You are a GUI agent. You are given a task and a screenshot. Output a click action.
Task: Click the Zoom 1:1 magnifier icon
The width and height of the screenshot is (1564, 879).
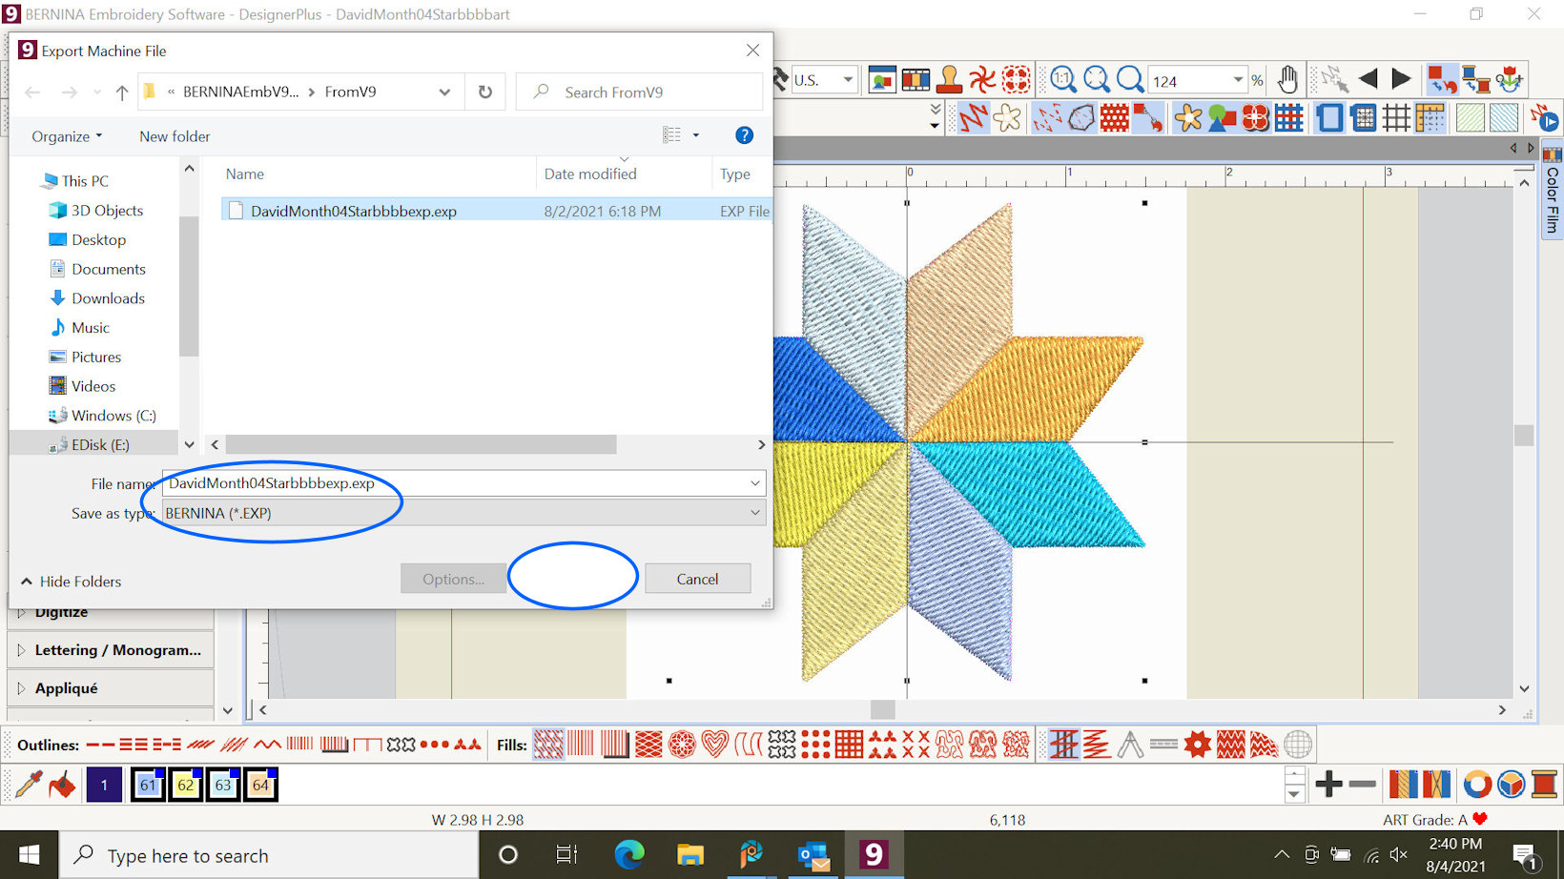point(1062,80)
